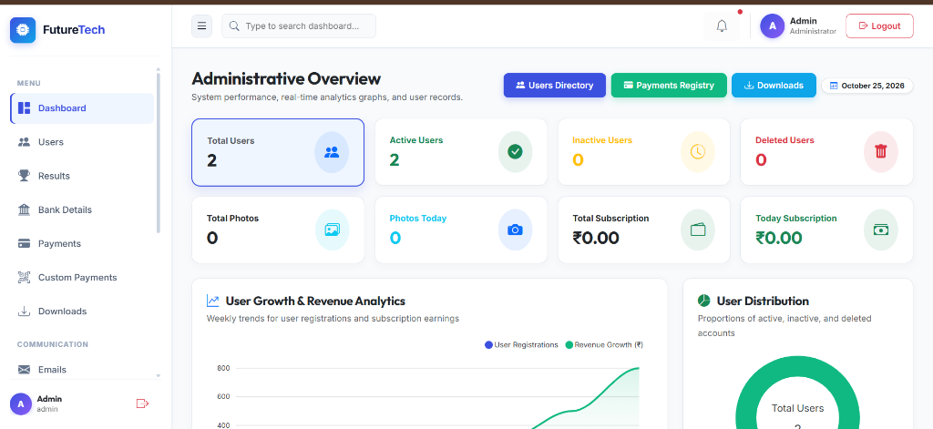The width and height of the screenshot is (933, 429).
Task: Click the Administrator role label
Action: click(813, 32)
